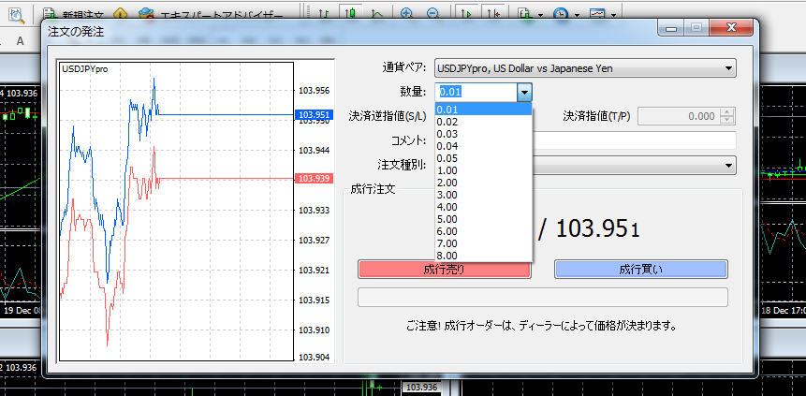Click the blue 103.951 ask price tag

[x=315, y=115]
